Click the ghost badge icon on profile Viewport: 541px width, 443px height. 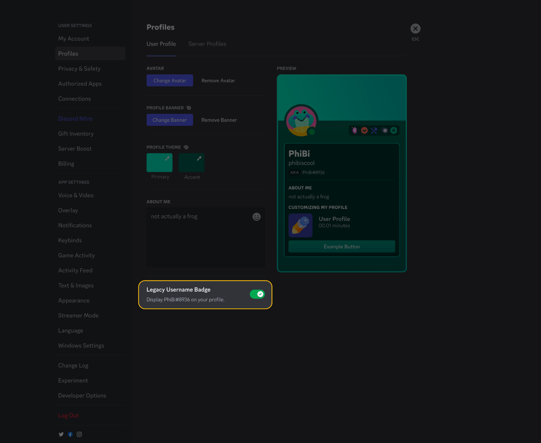coord(384,130)
